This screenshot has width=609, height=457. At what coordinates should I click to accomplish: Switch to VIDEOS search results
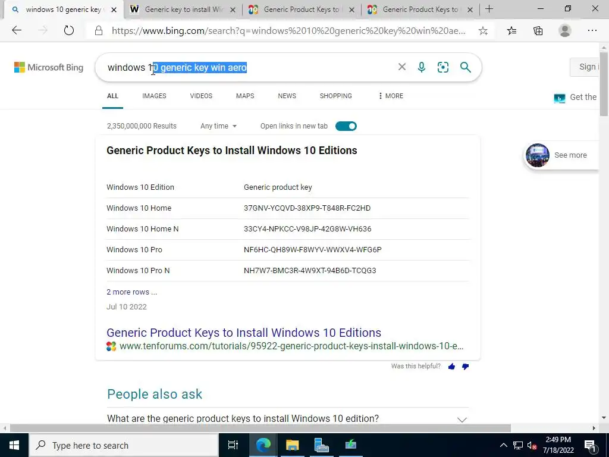click(x=201, y=96)
